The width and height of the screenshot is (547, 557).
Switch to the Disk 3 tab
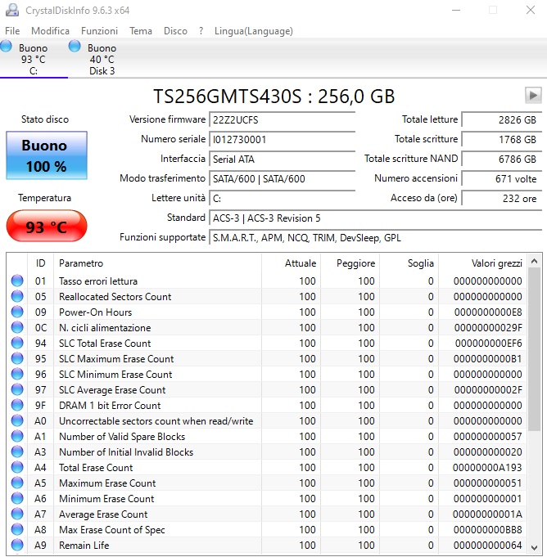click(x=102, y=59)
